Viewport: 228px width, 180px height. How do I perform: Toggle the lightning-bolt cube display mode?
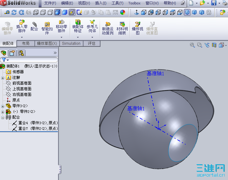tap(72, 12)
